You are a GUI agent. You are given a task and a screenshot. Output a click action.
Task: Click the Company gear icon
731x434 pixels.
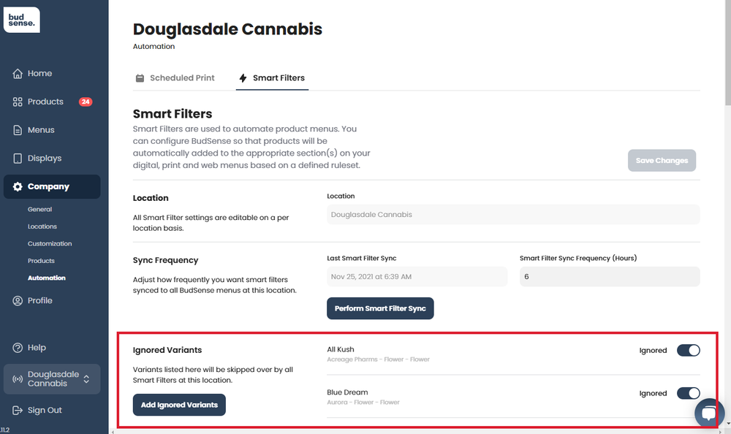click(x=18, y=187)
